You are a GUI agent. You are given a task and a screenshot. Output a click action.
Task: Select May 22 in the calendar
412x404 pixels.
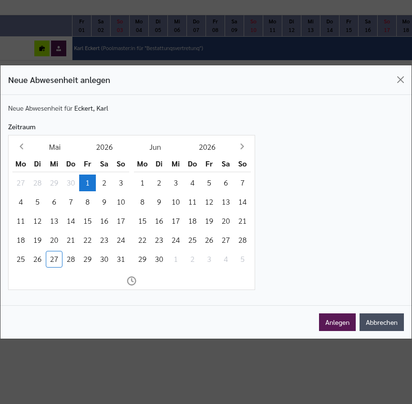point(87,240)
